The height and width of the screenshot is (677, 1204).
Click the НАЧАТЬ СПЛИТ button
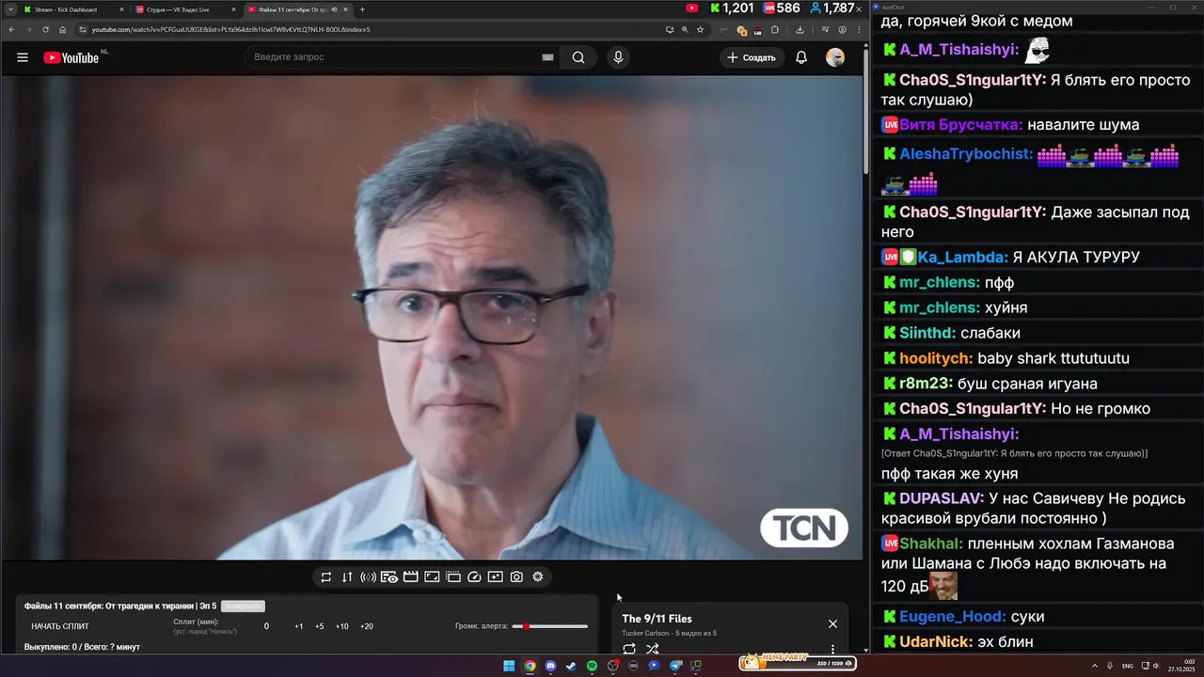tap(60, 626)
